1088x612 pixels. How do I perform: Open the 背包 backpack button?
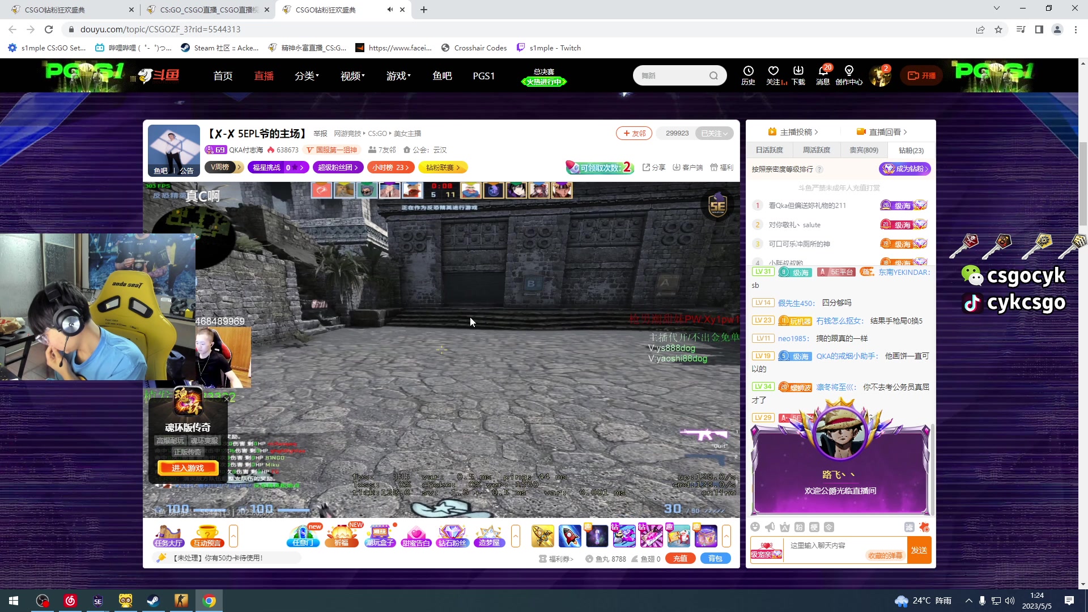pyautogui.click(x=716, y=558)
